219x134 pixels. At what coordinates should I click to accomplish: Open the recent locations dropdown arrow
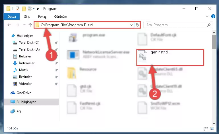[x=24, y=25]
